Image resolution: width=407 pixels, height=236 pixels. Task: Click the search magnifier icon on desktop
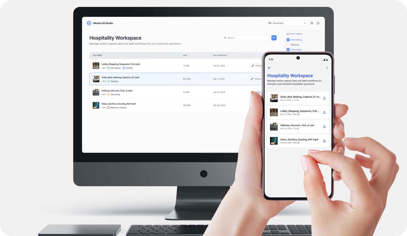pos(225,38)
